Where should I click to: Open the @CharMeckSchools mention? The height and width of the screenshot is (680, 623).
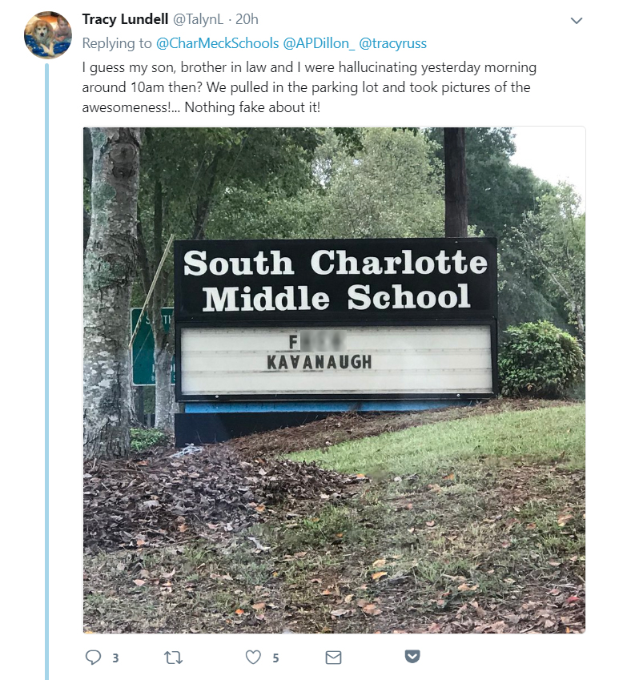(x=217, y=43)
